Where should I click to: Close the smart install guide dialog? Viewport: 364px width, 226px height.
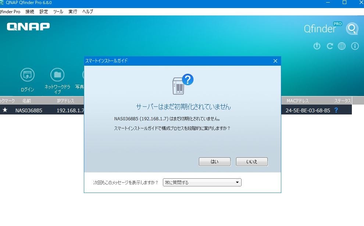(275, 61)
